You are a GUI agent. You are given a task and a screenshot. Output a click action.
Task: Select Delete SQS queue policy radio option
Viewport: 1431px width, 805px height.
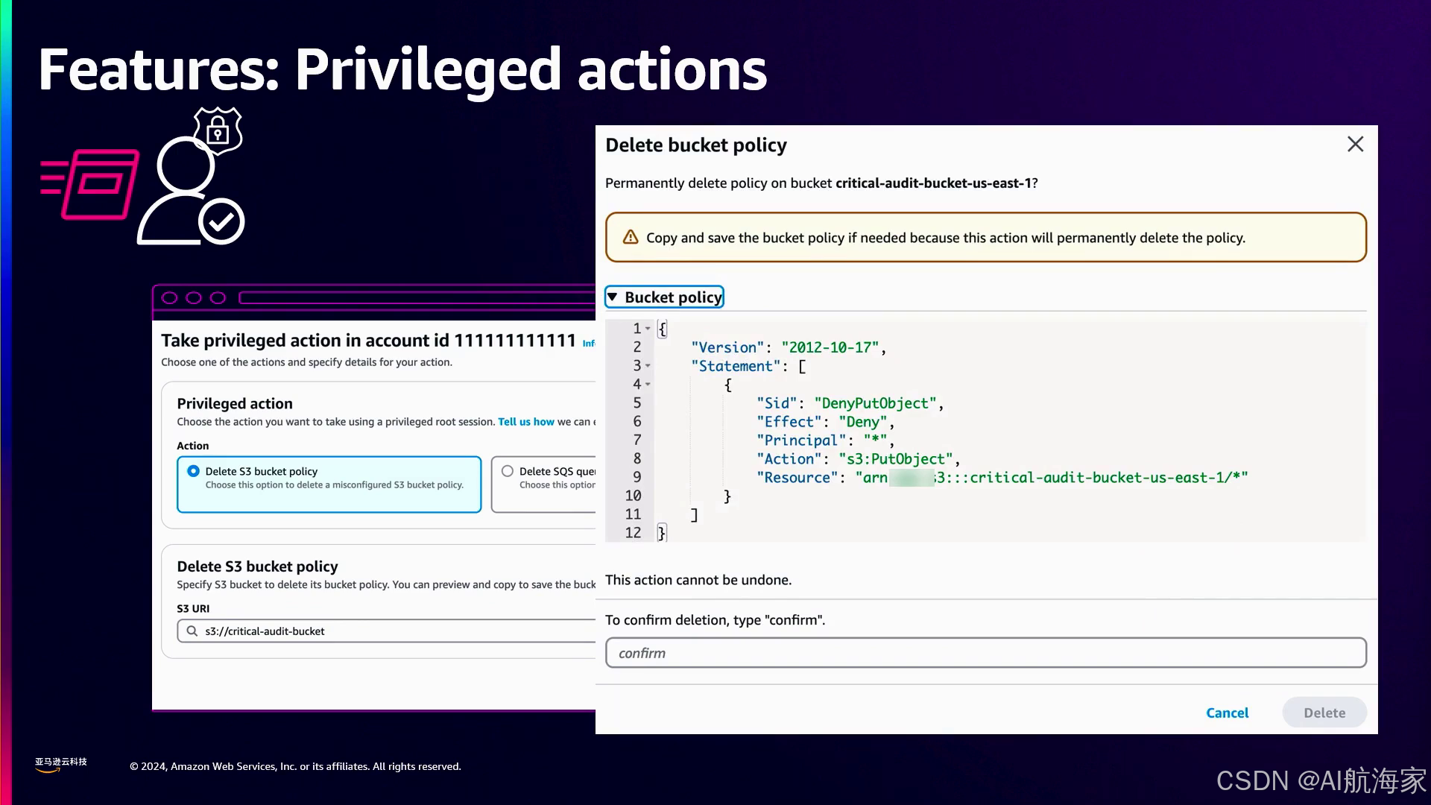pos(508,471)
